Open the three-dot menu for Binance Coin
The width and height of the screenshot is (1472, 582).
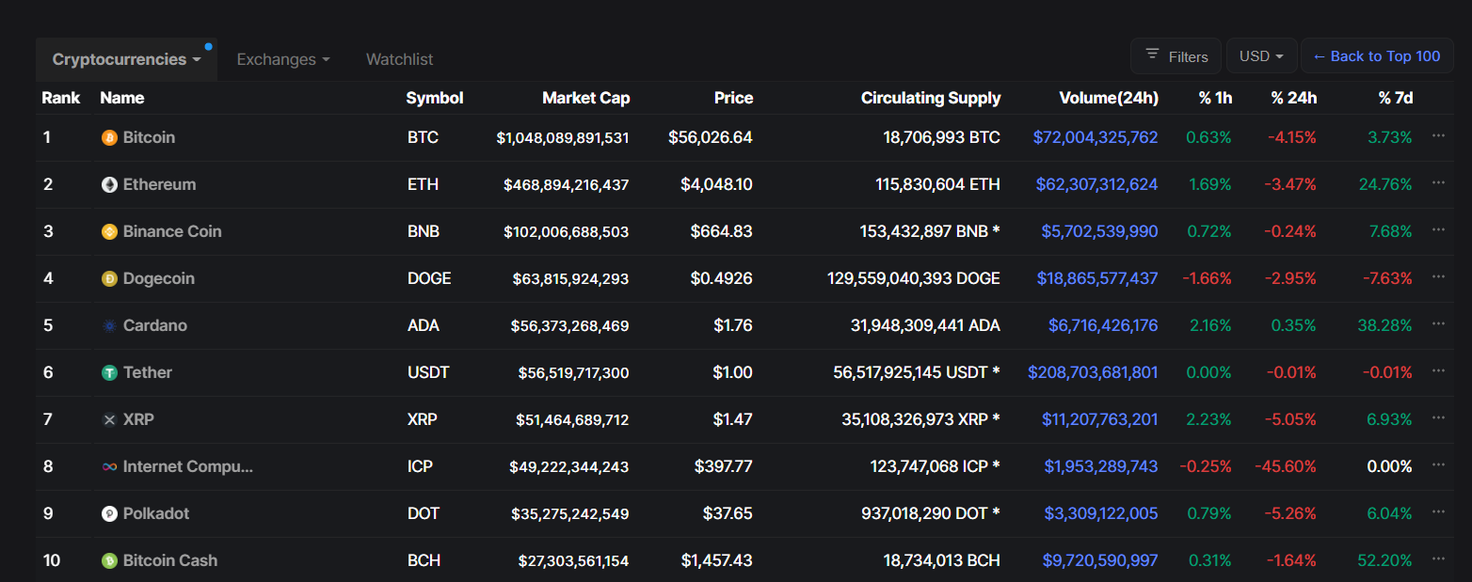[x=1438, y=229]
